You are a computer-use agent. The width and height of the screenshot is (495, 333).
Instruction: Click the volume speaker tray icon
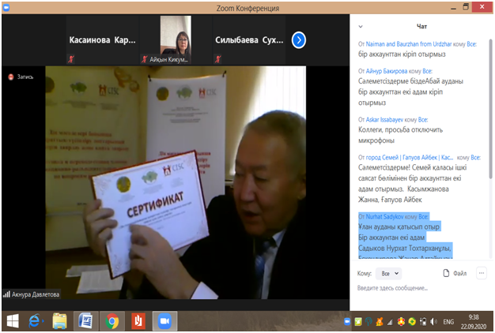click(x=434, y=322)
